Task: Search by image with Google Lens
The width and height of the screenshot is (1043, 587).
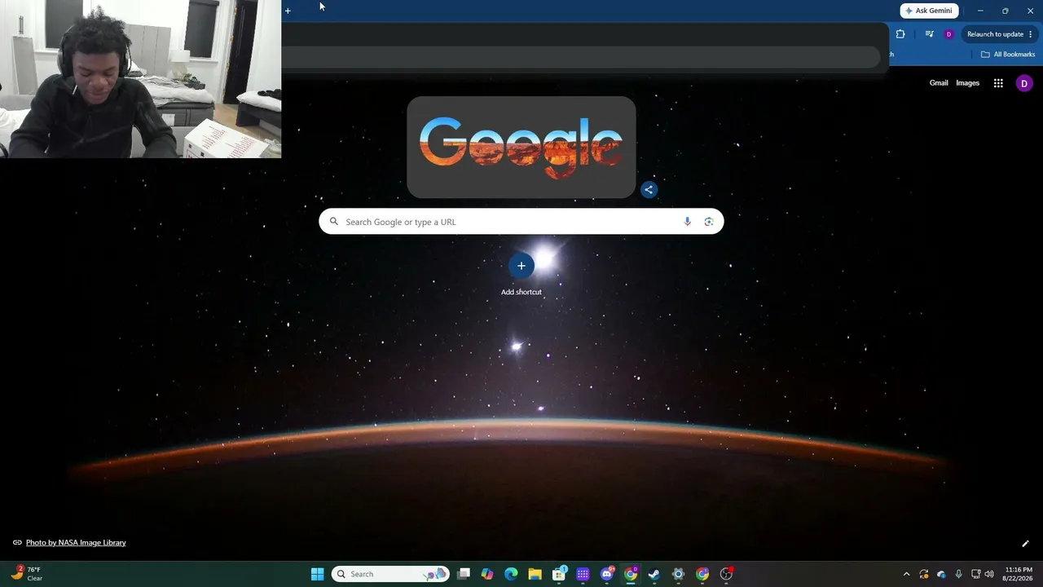Action: (709, 222)
